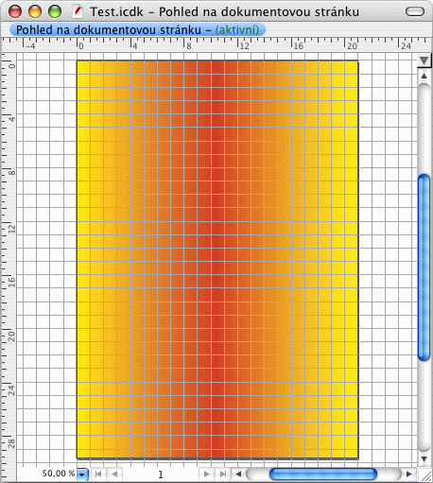Screen dimensions: 433x483
Task: Toggle toolbar with the title bar pill button
Action: tap(415, 11)
